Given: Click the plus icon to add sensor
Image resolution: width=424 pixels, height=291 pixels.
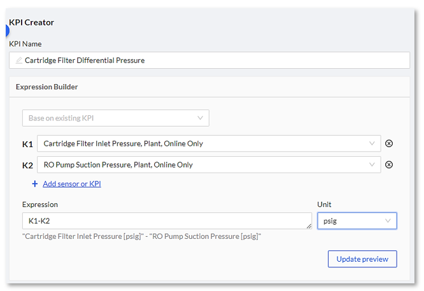Looking at the screenshot, I should tap(35, 184).
